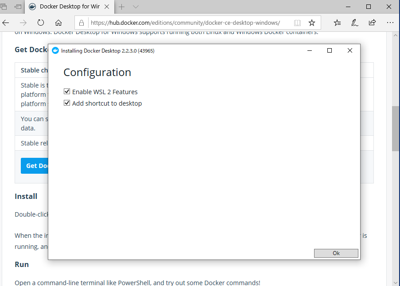Close the Docker Desktop browser tab

click(x=107, y=7)
